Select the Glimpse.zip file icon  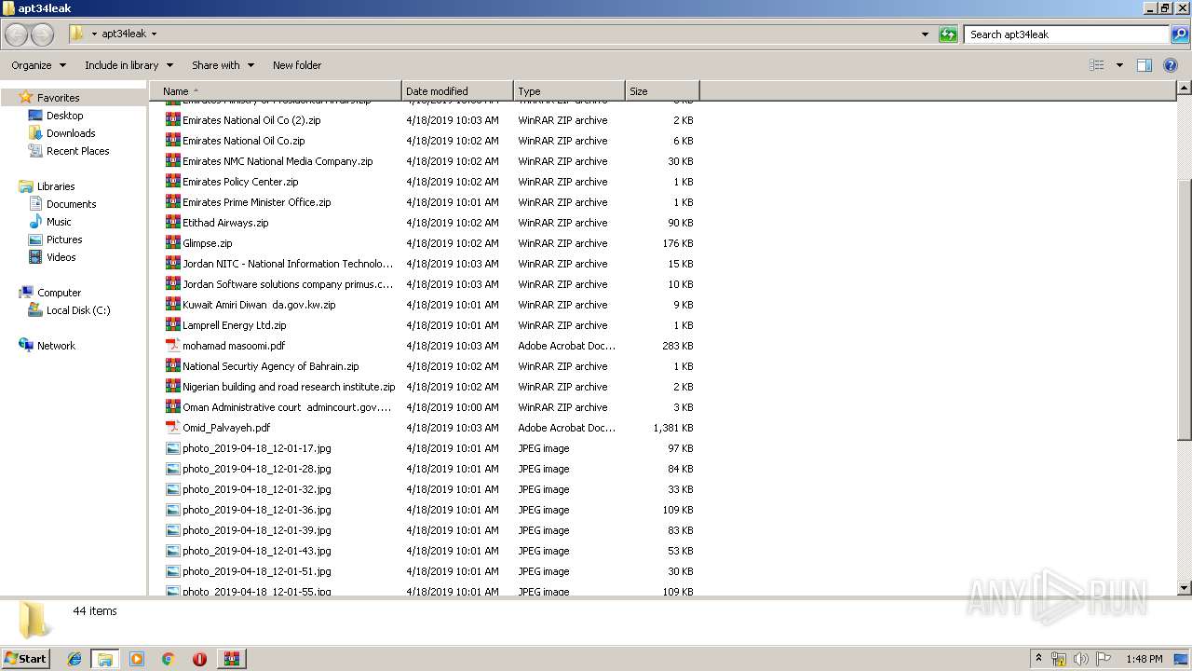point(173,243)
